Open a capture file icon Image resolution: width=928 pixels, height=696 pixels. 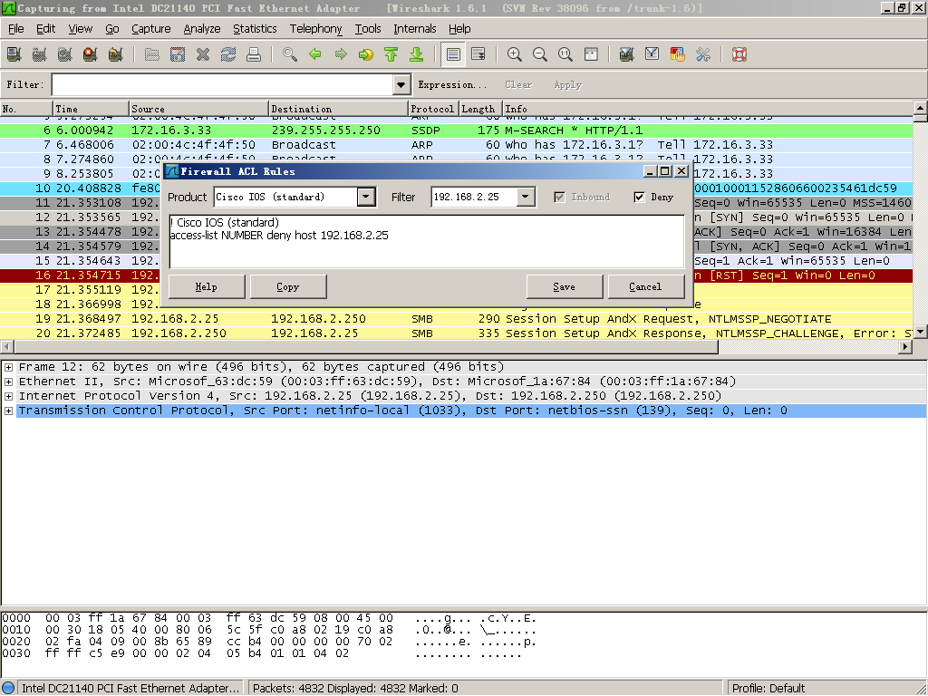point(151,54)
